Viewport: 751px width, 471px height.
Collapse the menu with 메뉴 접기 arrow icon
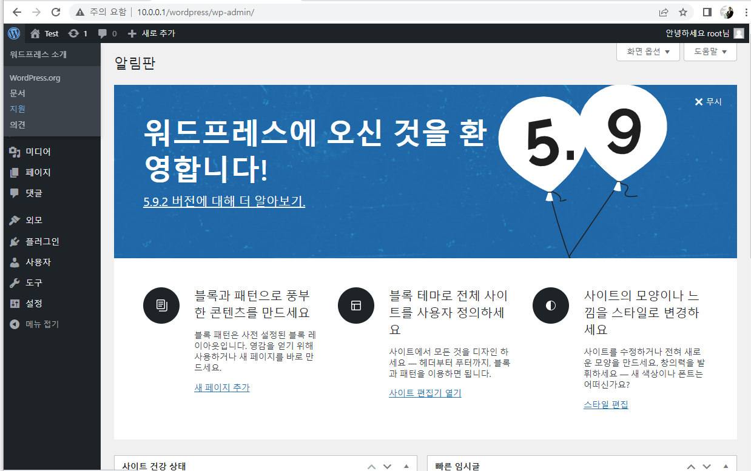click(x=15, y=324)
